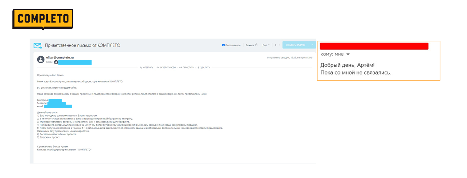This screenshot has width=467, height=178.
Task: Click the email subject Приветственное письмо от КОМПЛЕТО
Action: point(82,45)
